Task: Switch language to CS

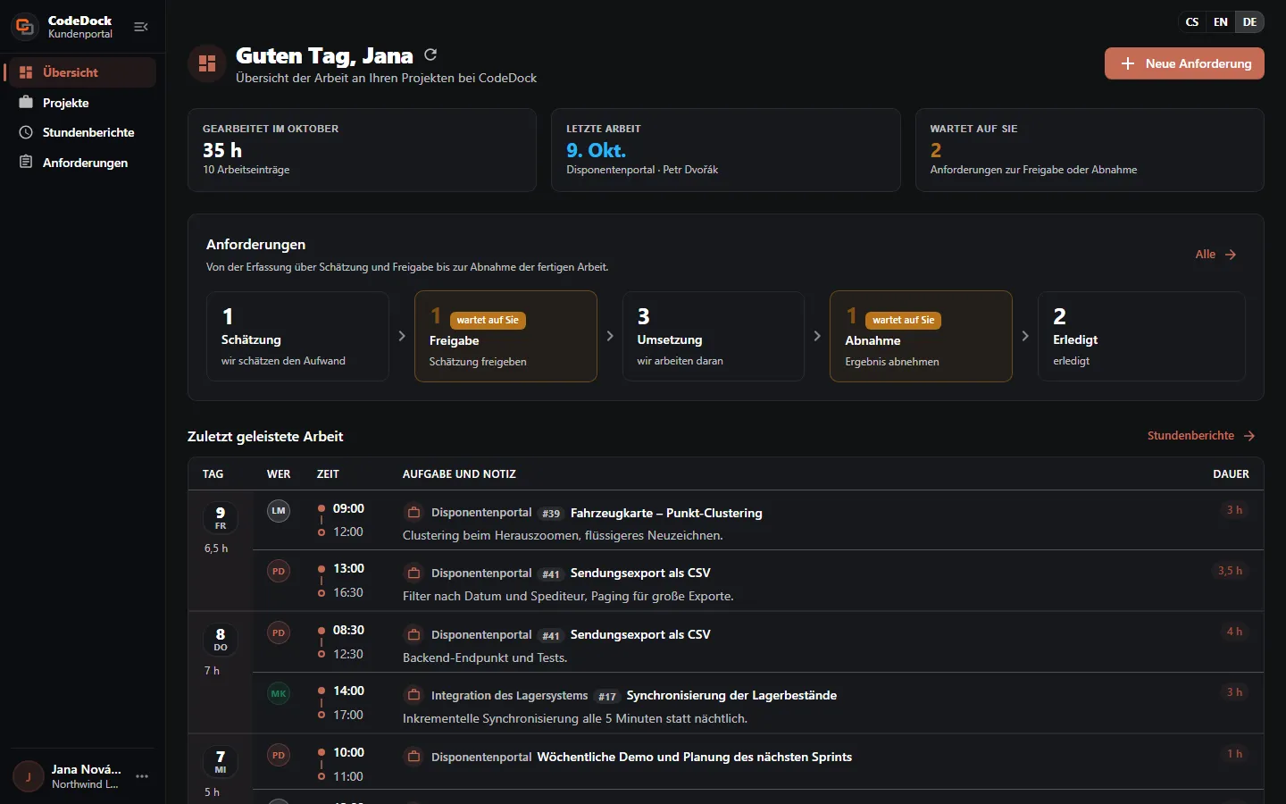Action: (1192, 22)
